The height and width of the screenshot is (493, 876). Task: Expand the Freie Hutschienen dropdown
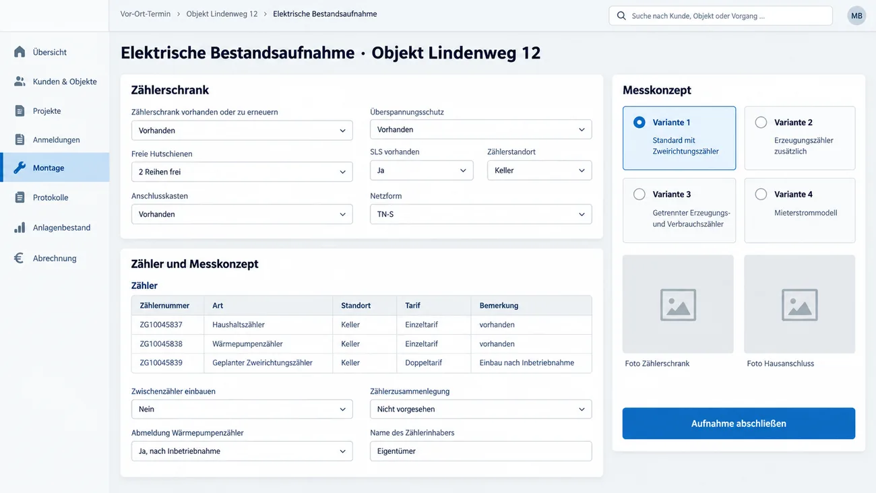click(x=242, y=172)
